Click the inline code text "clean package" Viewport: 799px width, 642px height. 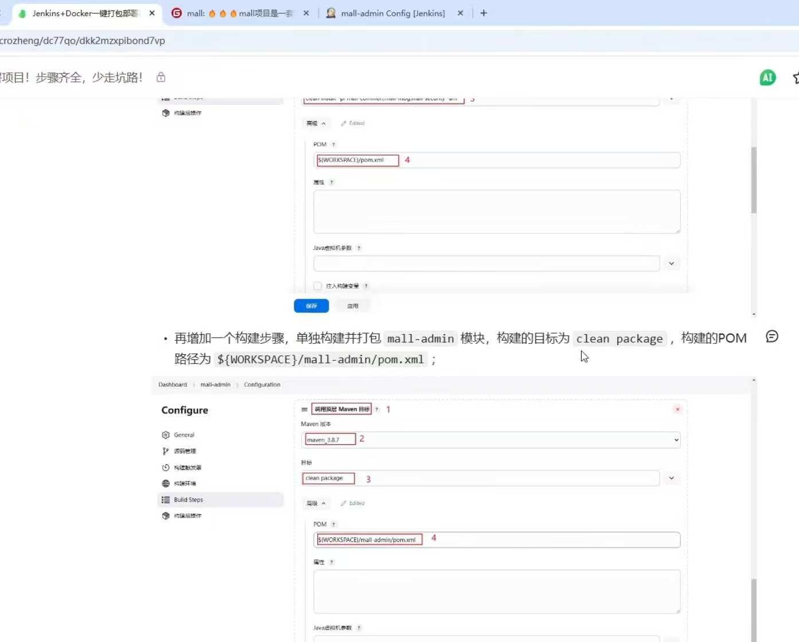coord(619,339)
